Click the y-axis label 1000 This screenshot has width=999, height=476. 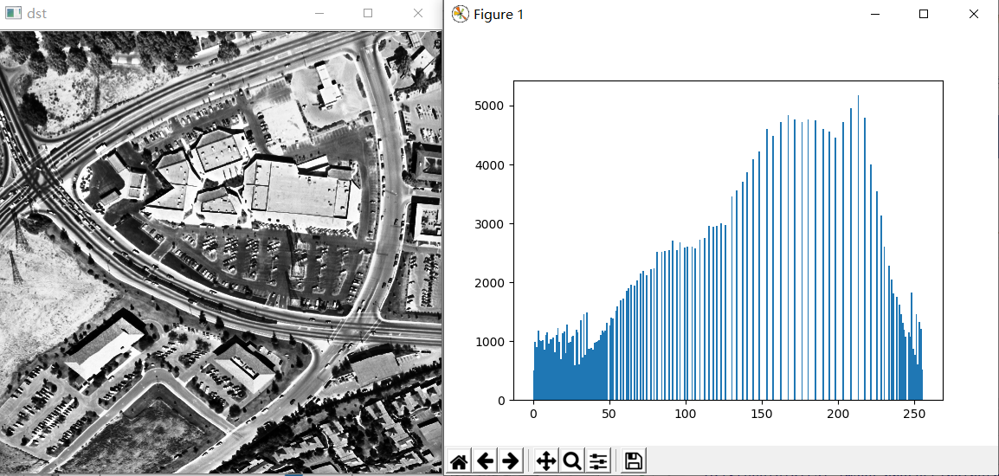(491, 342)
